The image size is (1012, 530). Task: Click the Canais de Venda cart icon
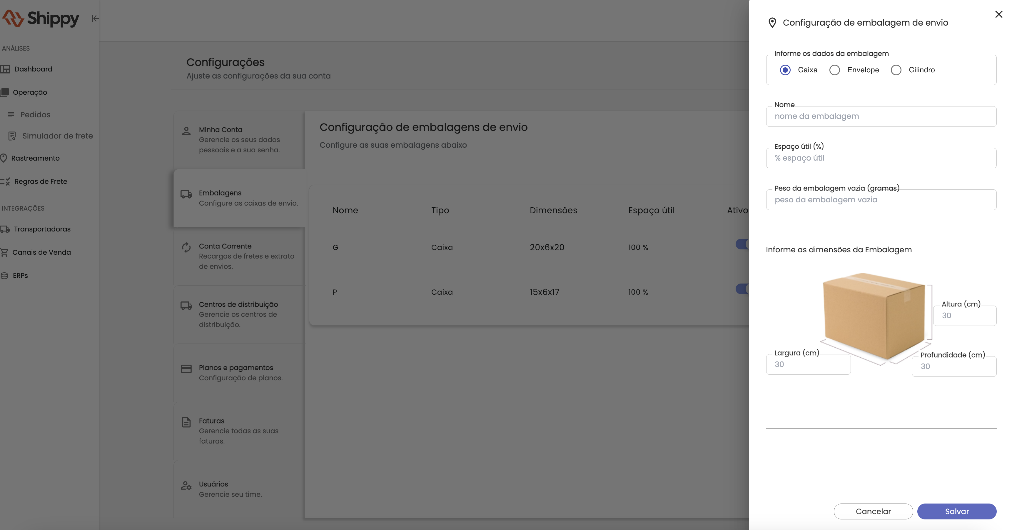[4, 252]
